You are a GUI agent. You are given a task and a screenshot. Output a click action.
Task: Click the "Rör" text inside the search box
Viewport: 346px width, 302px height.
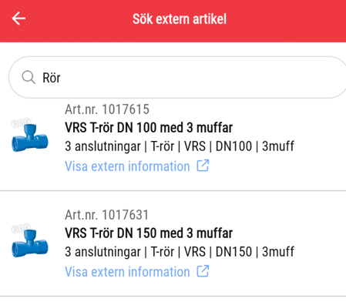[52, 78]
